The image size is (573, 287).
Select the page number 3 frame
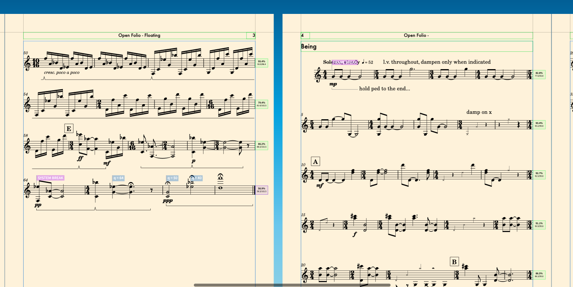[x=251, y=35]
